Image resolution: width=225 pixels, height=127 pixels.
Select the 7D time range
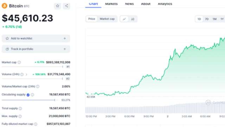(x=207, y=19)
